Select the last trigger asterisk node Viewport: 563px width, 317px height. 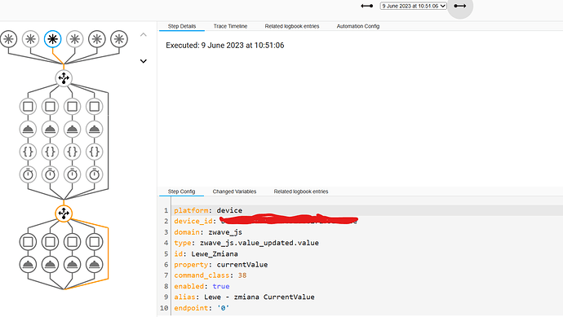[119, 39]
